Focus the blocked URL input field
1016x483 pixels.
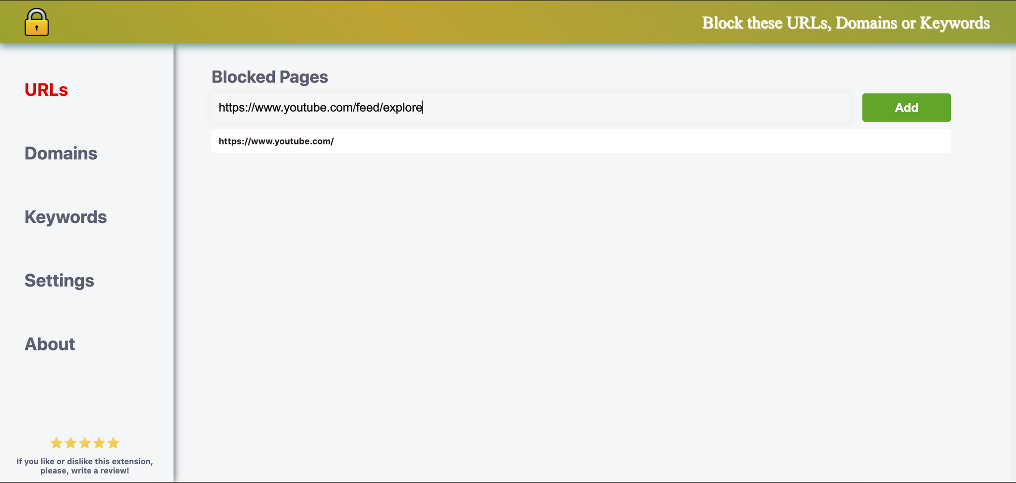[x=530, y=108]
